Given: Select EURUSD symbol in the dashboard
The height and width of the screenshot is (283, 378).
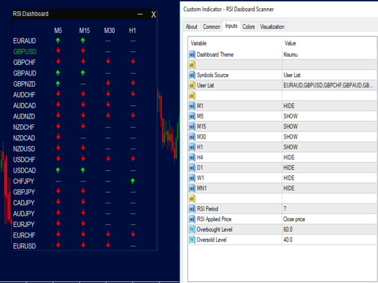Looking at the screenshot, I should click(x=24, y=246).
